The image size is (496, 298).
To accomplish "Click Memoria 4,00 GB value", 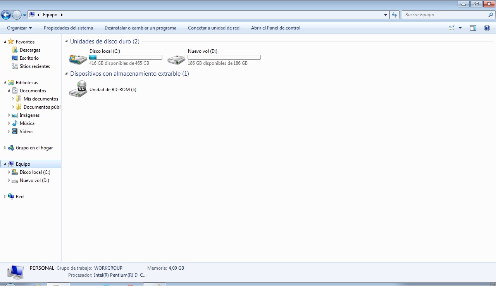I will (x=176, y=268).
